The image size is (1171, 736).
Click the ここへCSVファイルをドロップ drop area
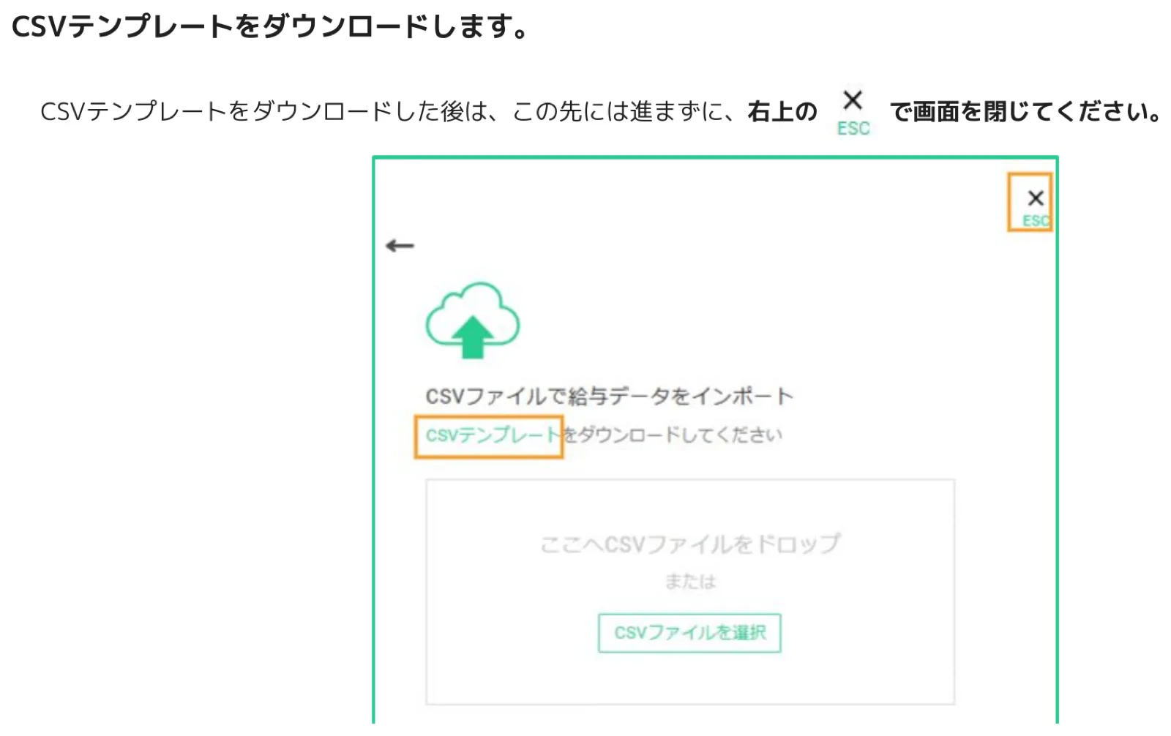tap(690, 592)
